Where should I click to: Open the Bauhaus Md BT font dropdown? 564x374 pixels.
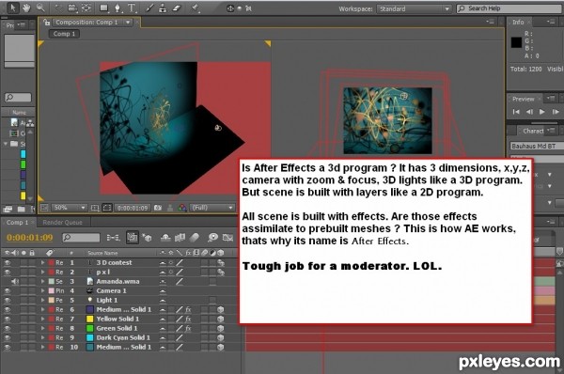[x=537, y=146]
